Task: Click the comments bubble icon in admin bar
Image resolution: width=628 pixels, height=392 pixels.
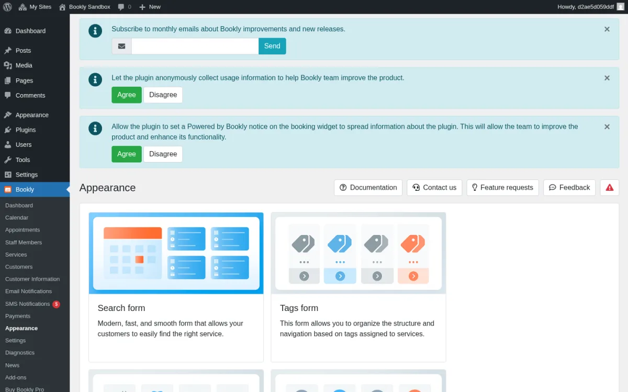Action: tap(121, 7)
